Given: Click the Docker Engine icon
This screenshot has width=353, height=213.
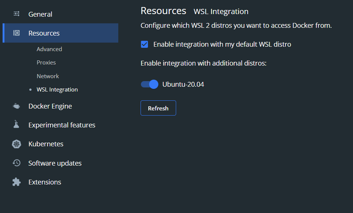Looking at the screenshot, I should pos(16,106).
